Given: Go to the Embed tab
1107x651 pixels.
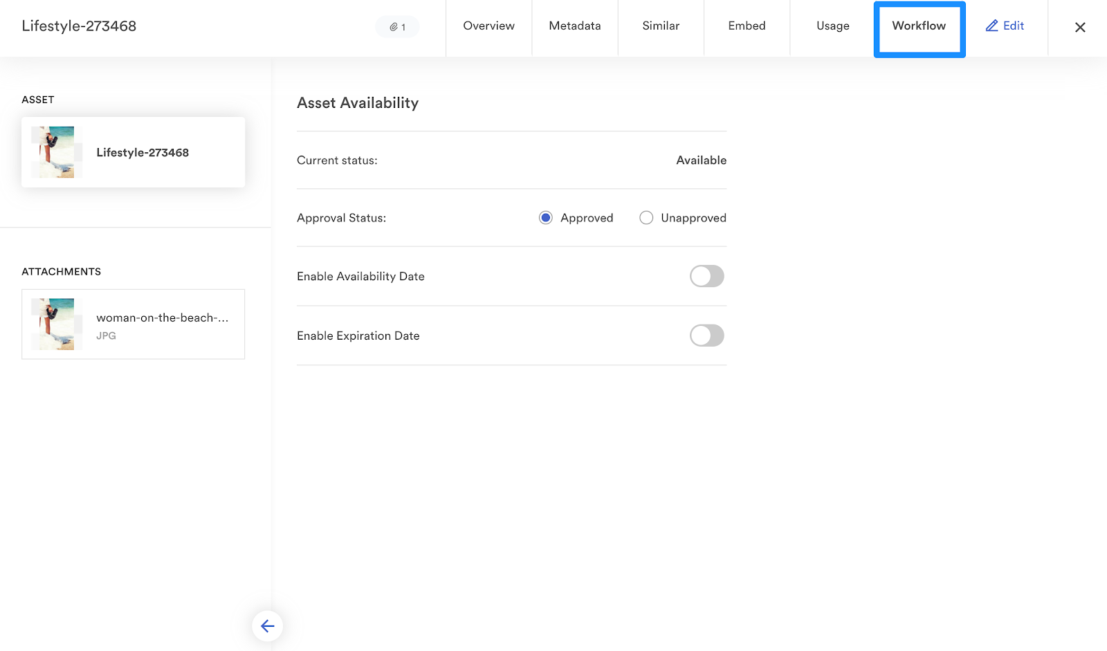Looking at the screenshot, I should [747, 26].
